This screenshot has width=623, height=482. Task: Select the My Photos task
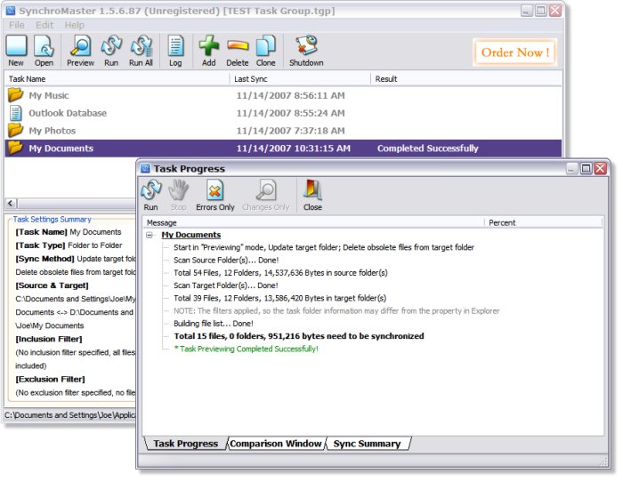click(x=283, y=131)
